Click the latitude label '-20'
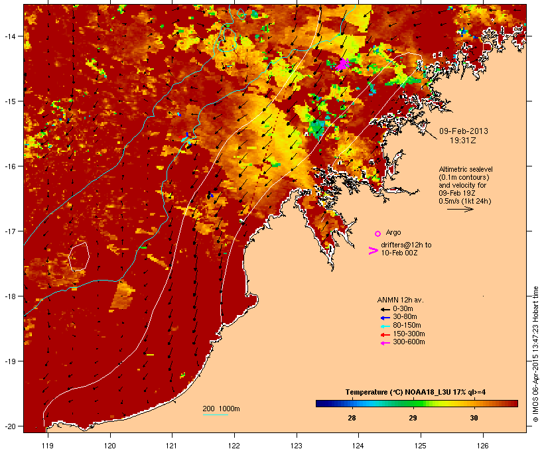The width and height of the screenshot is (544, 451). tap(9, 426)
